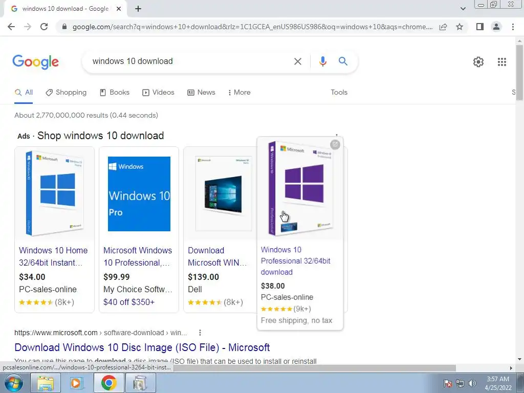Open the search Tools options
This screenshot has height=393, width=524.
[339, 93]
